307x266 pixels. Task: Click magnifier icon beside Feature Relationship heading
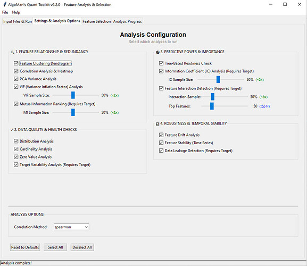point(12,52)
